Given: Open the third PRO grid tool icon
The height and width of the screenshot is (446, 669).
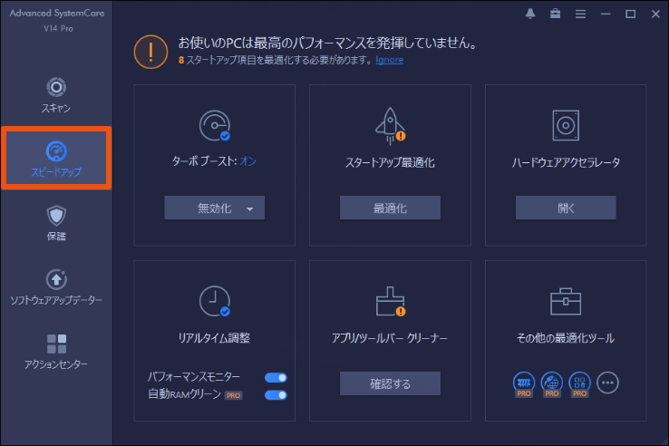Looking at the screenshot, I should [580, 384].
